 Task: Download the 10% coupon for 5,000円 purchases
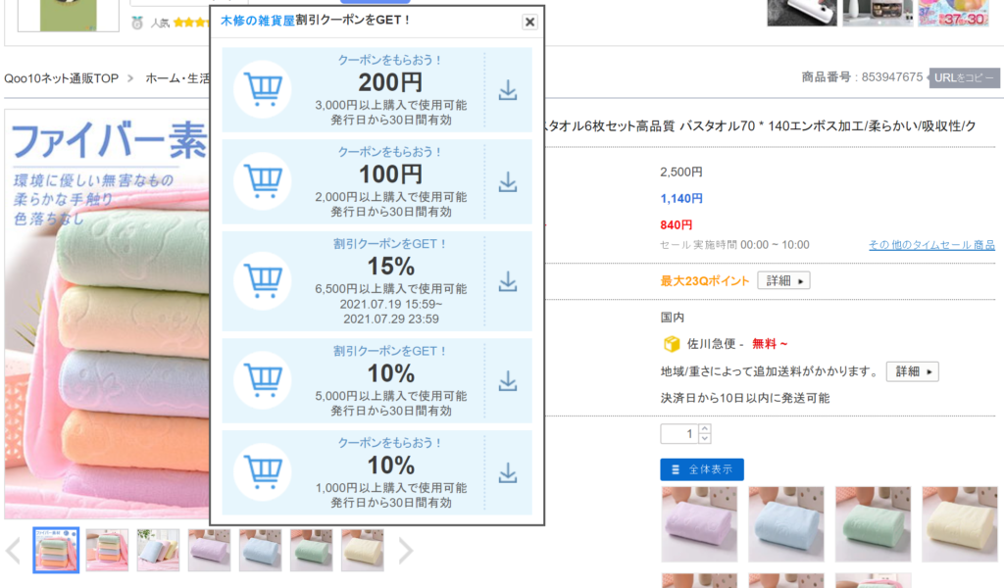tap(508, 380)
